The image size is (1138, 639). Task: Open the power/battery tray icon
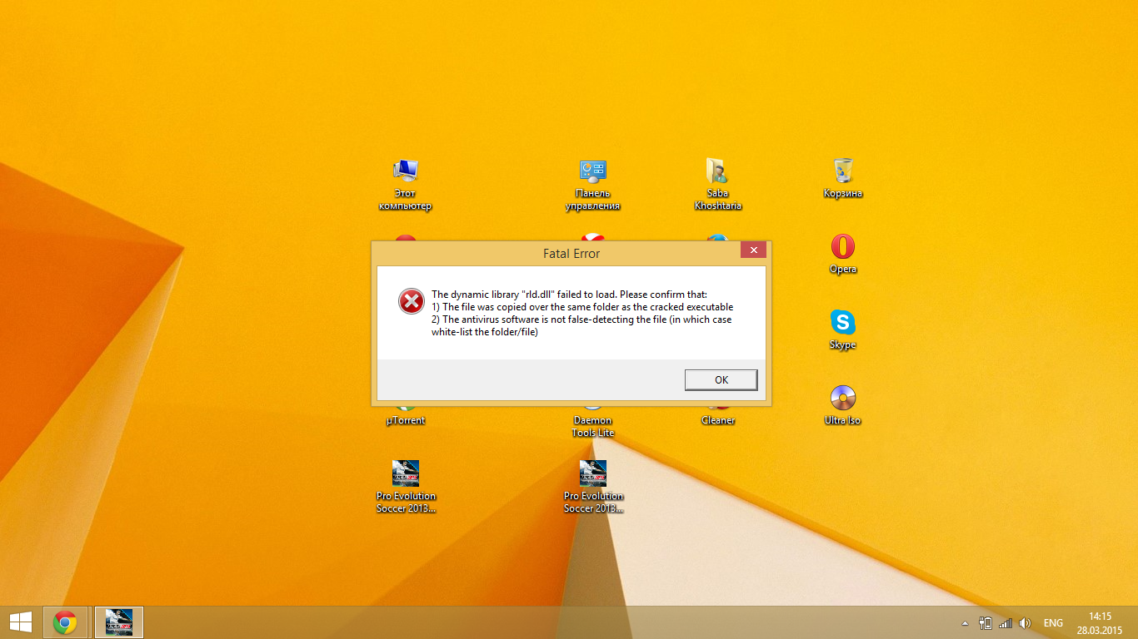pyautogui.click(x=986, y=623)
